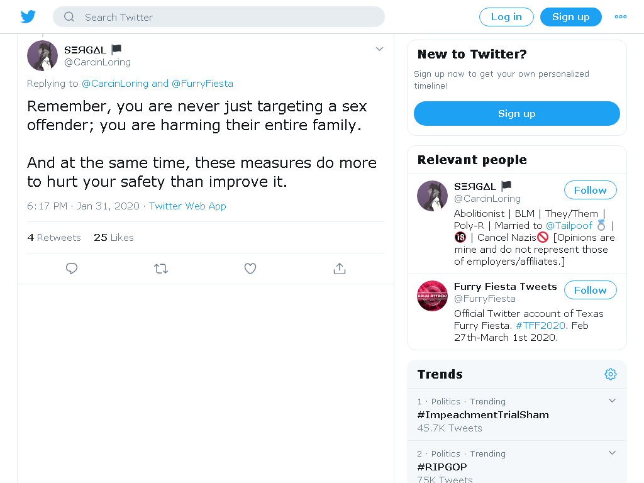Expand the tweet options chevron
The image size is (644, 483).
point(379,49)
